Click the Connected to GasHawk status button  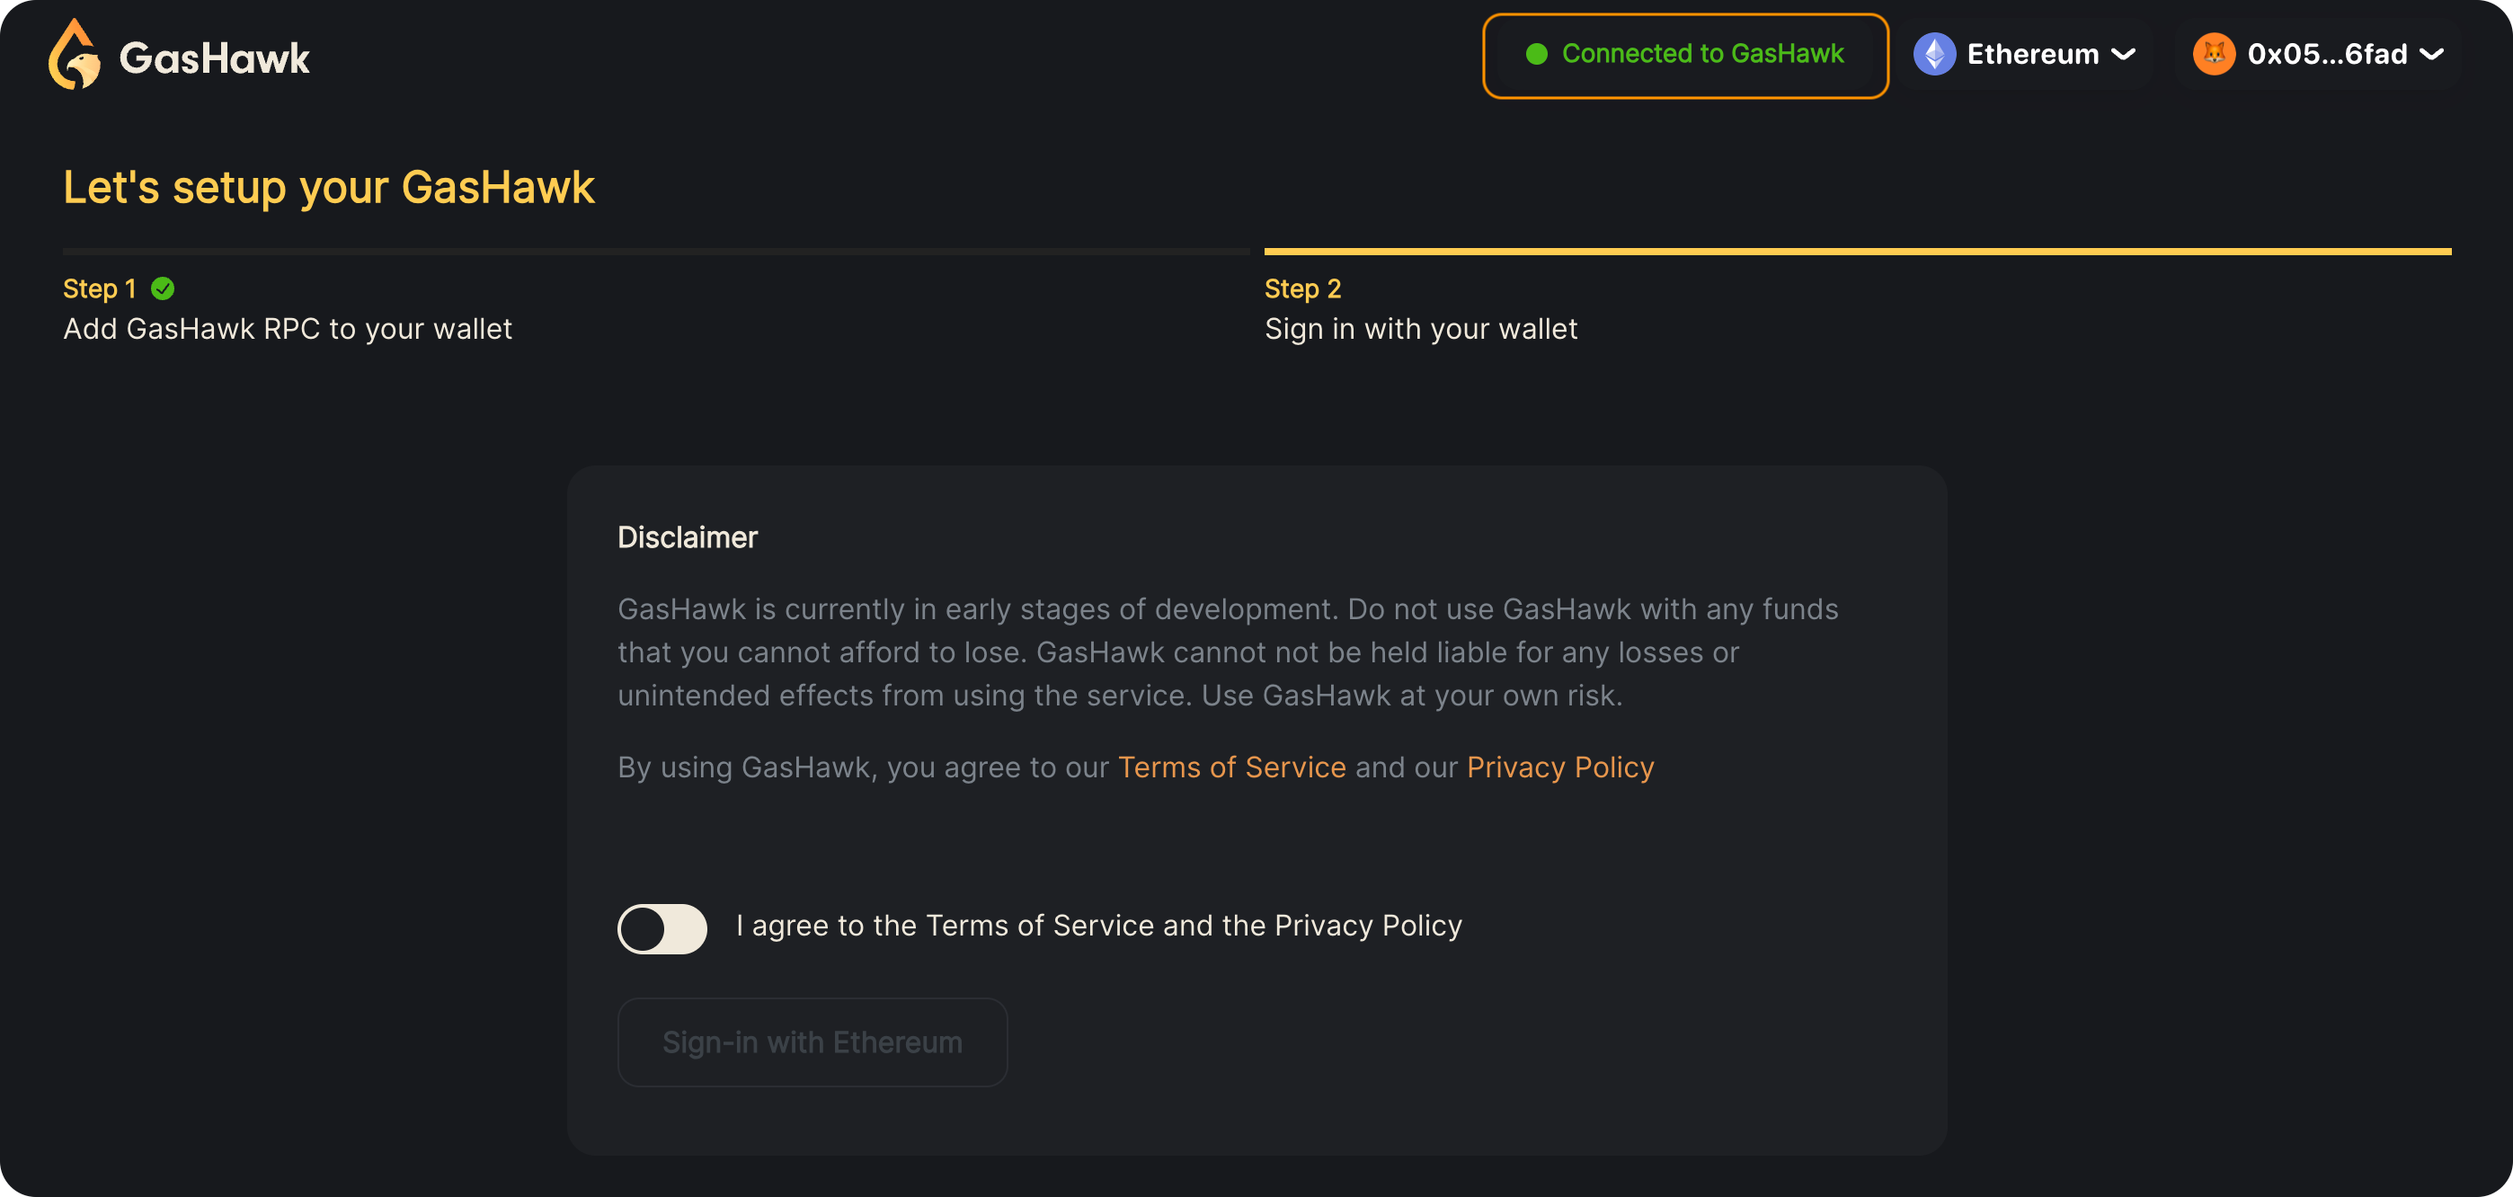pyautogui.click(x=1684, y=56)
